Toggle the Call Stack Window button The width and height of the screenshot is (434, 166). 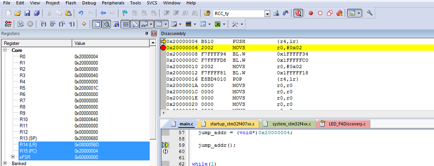click(135, 24)
